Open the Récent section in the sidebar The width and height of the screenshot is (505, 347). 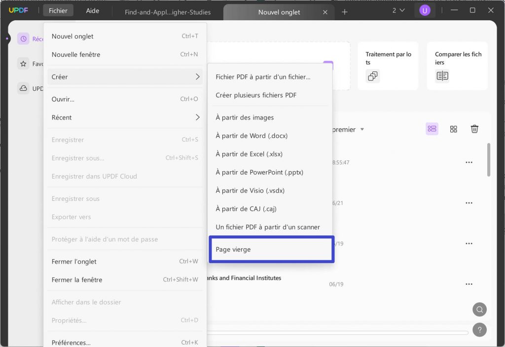click(23, 38)
